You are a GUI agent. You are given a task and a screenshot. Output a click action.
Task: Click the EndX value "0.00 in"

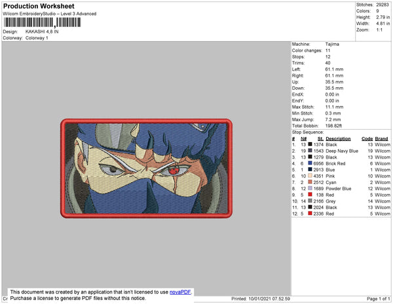pos(332,94)
